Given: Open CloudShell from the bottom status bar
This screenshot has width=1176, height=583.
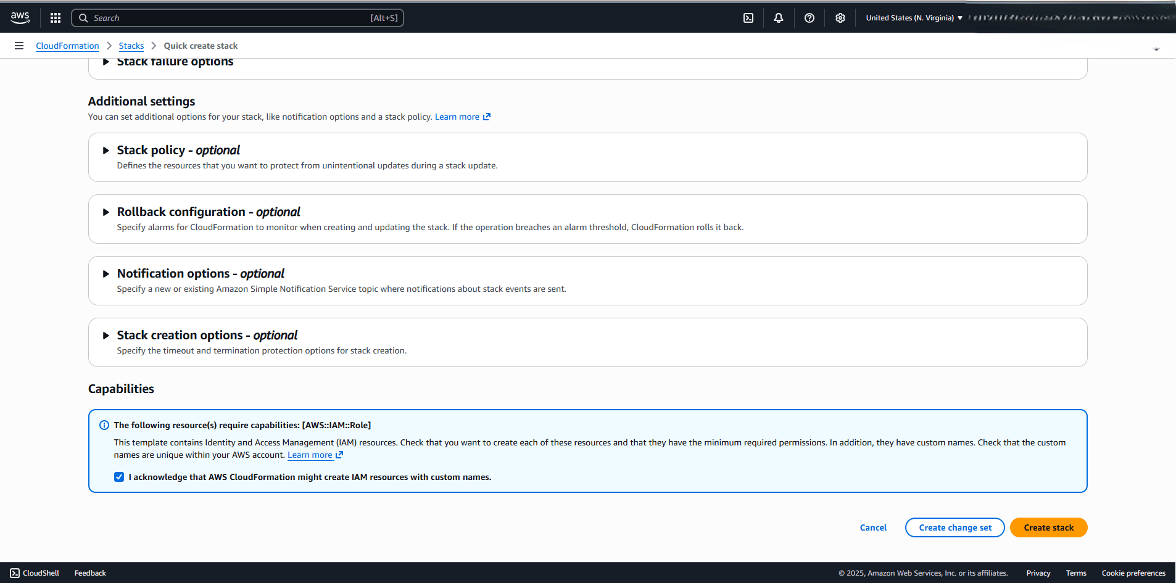Looking at the screenshot, I should click(x=34, y=573).
